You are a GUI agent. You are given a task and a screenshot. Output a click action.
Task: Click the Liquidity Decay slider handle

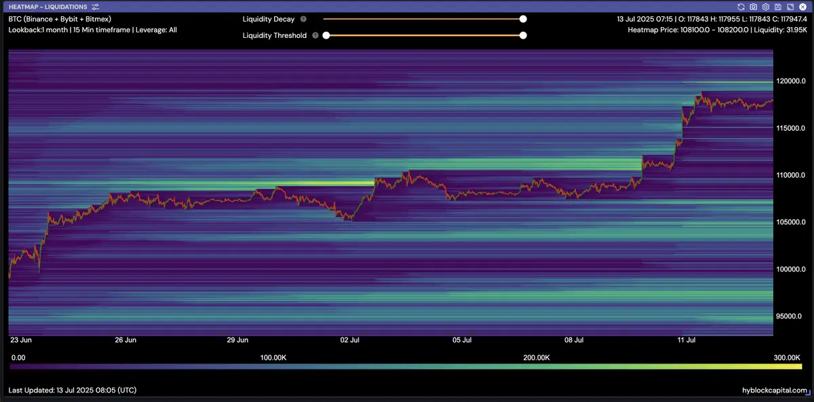523,20
